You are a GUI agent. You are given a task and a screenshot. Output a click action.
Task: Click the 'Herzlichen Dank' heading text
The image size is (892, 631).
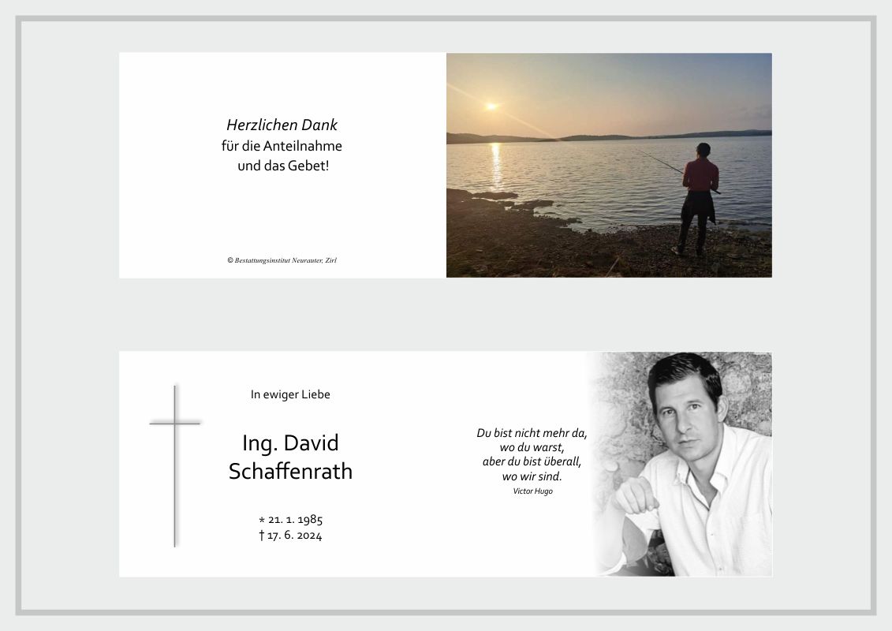click(x=282, y=125)
